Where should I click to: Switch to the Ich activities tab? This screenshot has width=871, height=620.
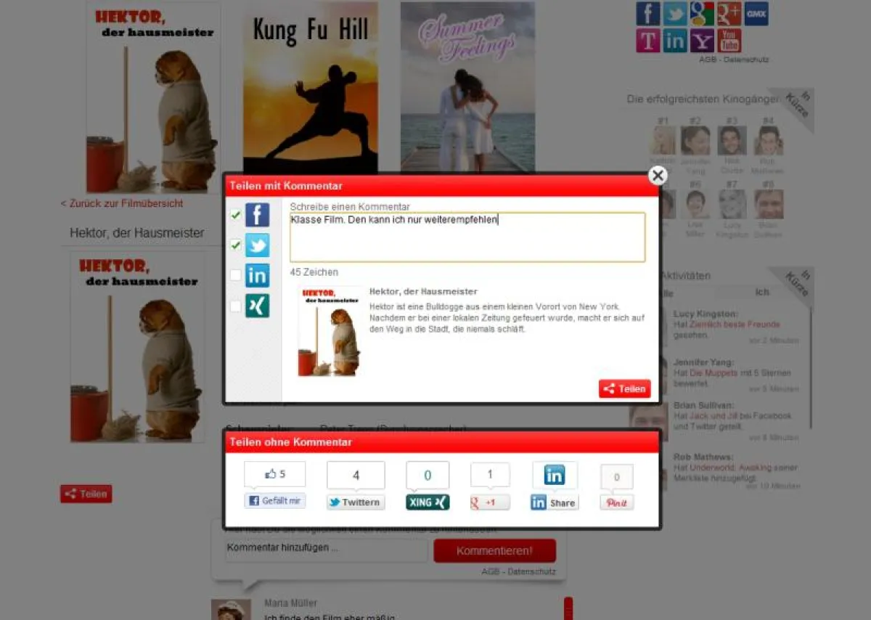point(761,292)
